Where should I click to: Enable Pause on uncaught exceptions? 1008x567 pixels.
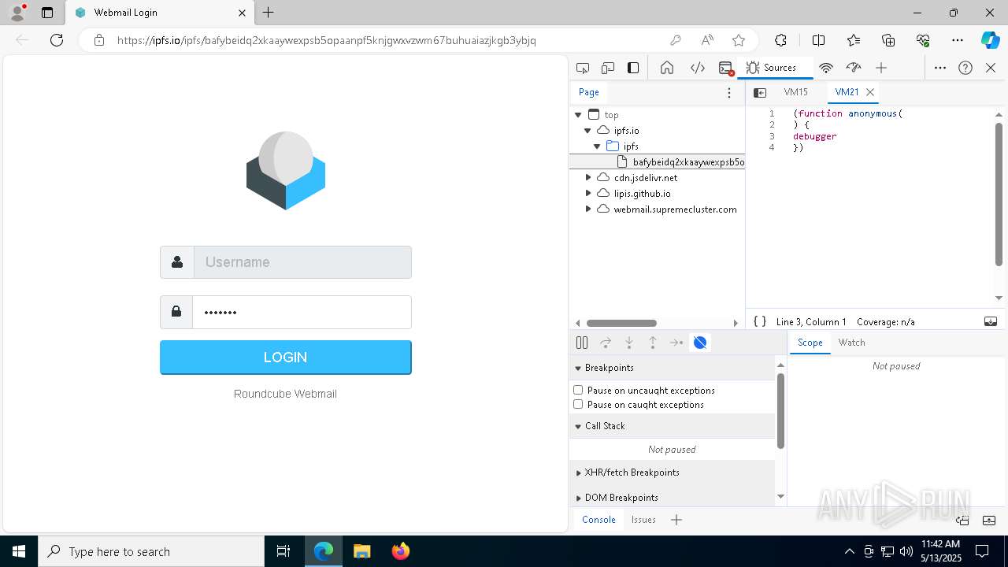(x=578, y=390)
